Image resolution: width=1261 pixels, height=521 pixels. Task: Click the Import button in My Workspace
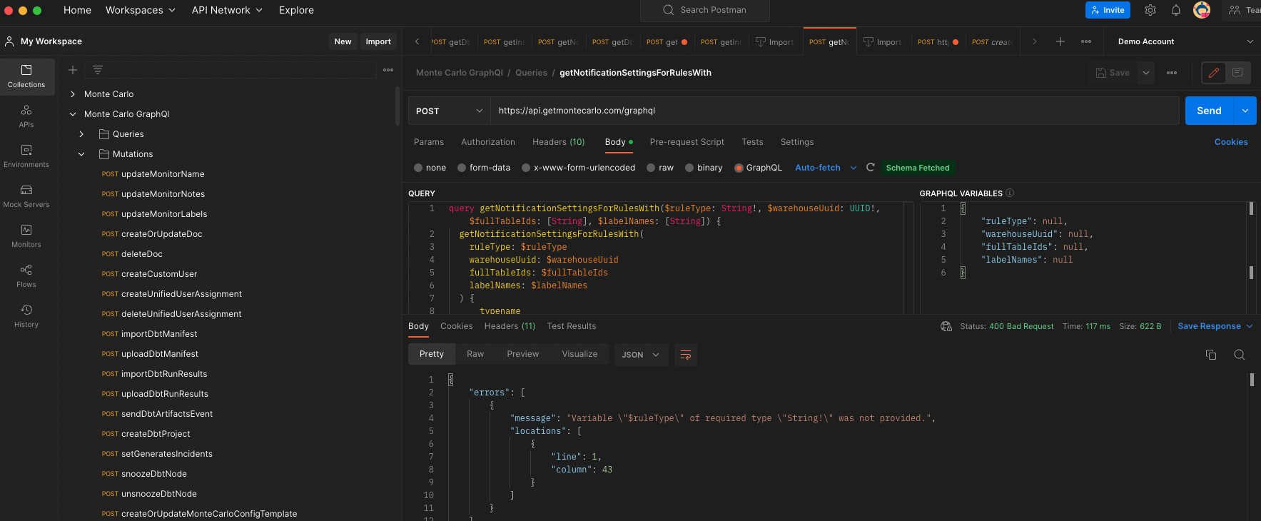point(378,41)
